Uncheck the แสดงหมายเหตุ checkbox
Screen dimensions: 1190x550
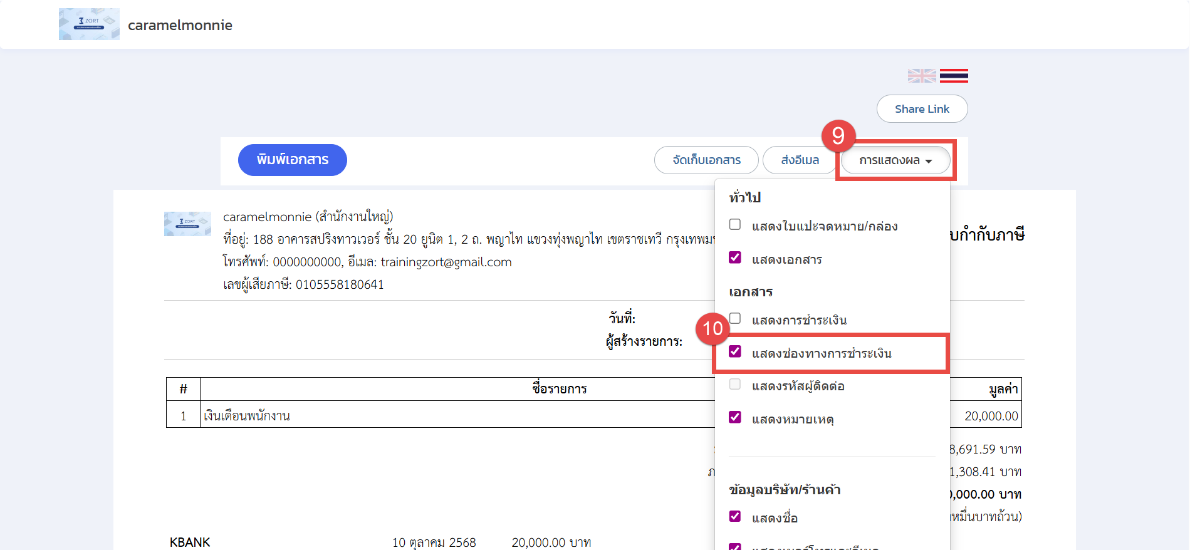(x=735, y=418)
